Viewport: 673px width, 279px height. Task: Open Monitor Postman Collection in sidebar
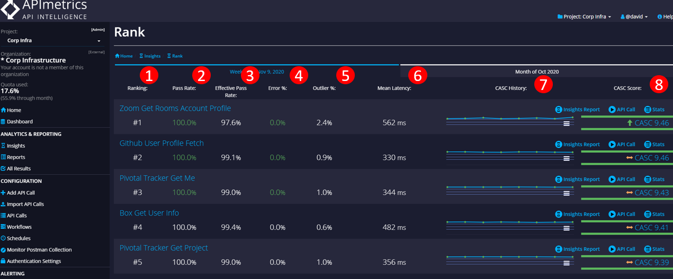click(x=37, y=250)
